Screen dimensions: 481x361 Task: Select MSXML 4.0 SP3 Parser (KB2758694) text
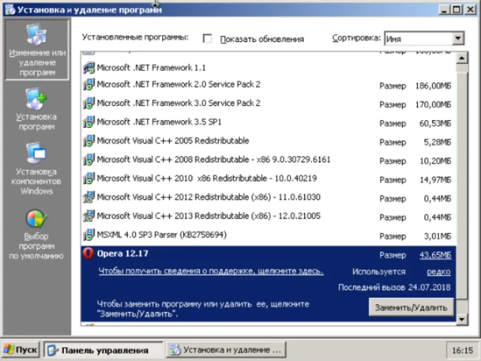162,235
